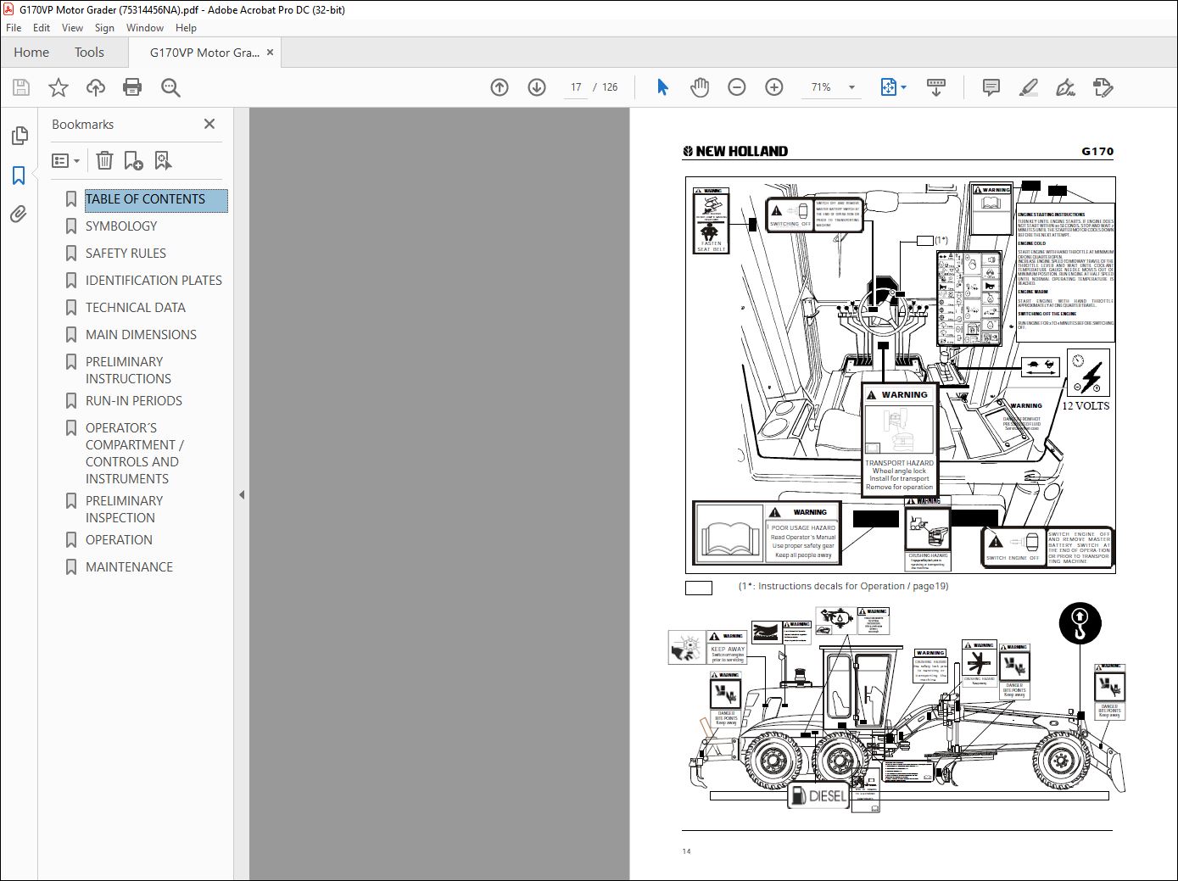The image size is (1178, 881).
Task: Open the find text magnifier icon
Action: (170, 87)
